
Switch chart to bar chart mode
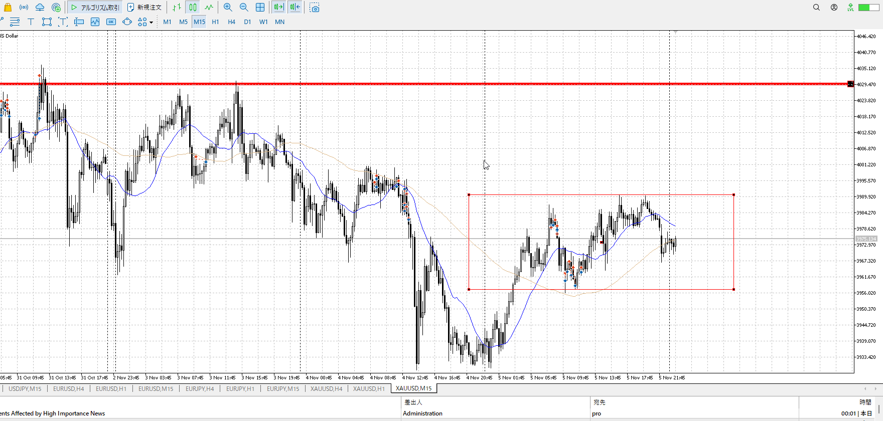coord(177,8)
